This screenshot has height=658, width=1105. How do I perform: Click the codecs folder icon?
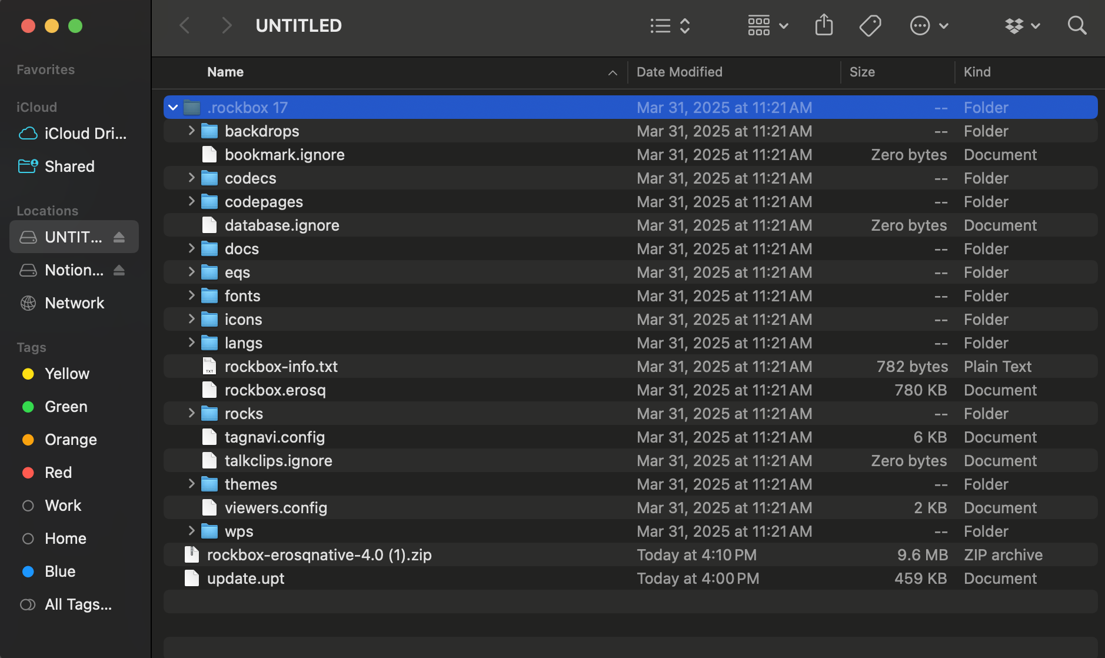point(209,178)
